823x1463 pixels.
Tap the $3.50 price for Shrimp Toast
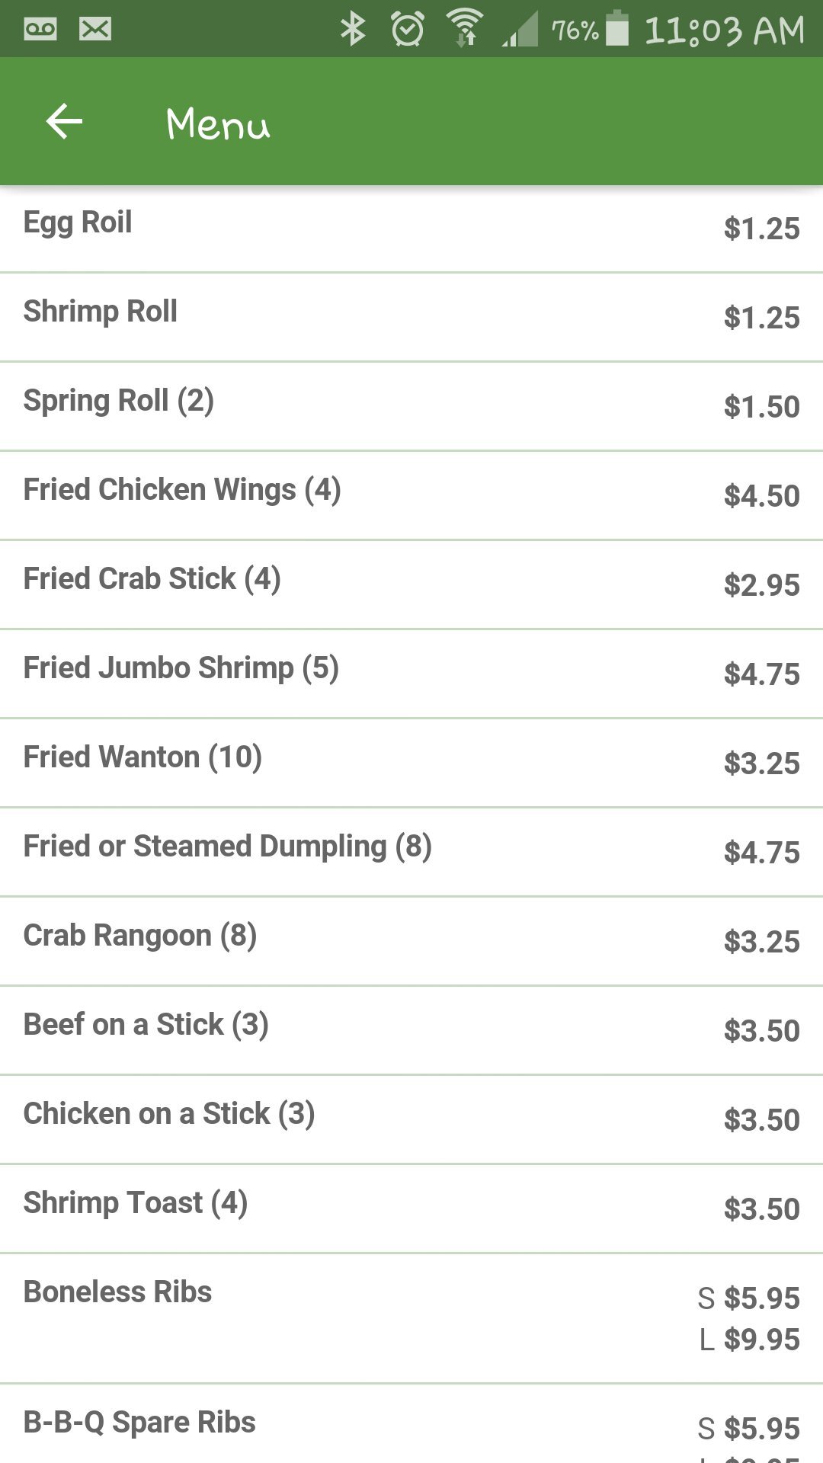[761, 1209]
